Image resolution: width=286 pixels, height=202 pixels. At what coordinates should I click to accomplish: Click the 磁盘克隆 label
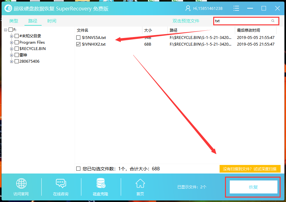100,194
